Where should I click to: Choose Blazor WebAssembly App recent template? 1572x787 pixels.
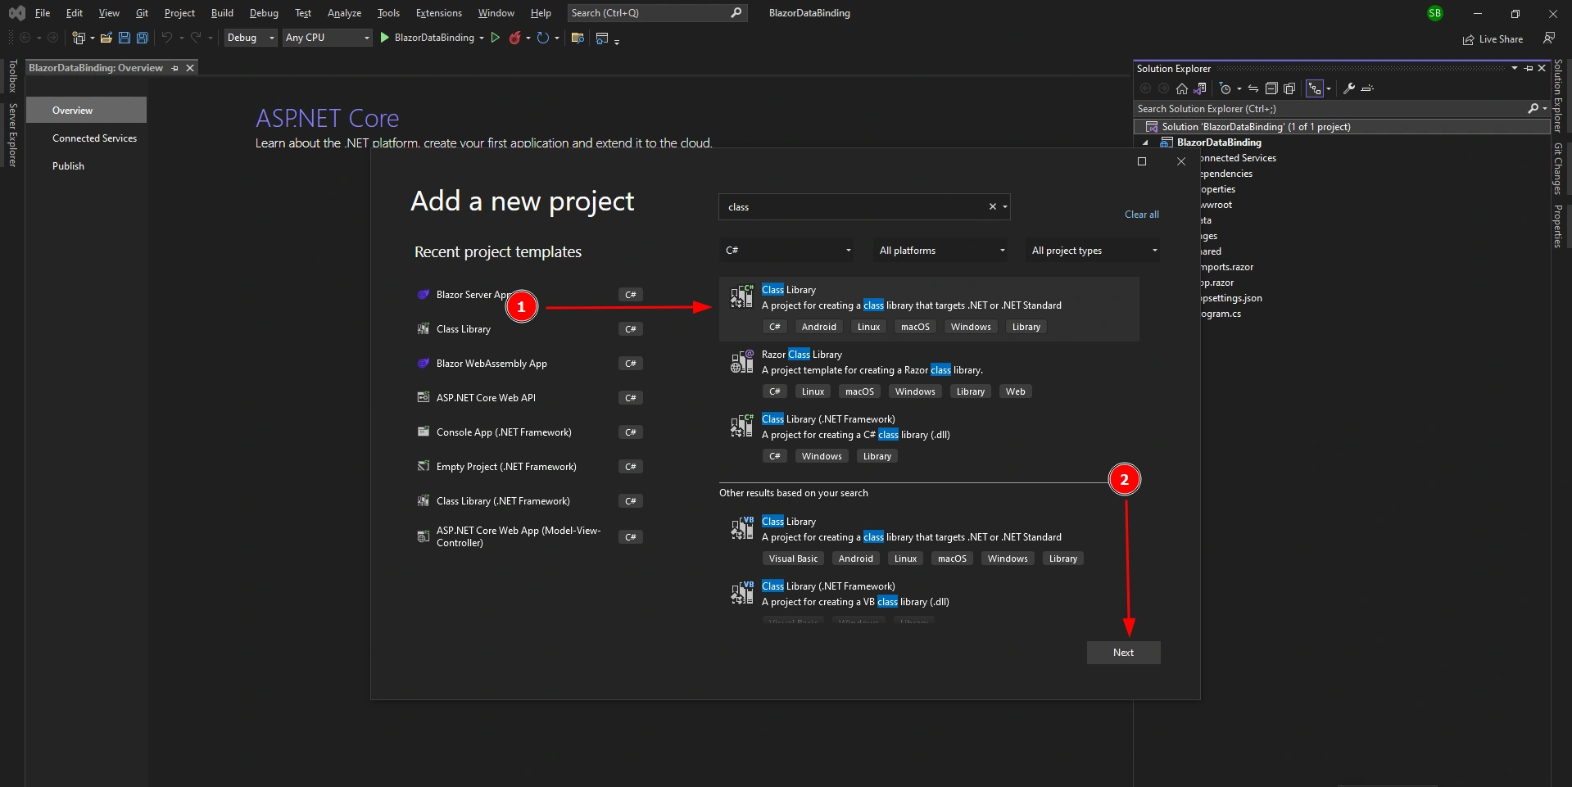point(529,364)
